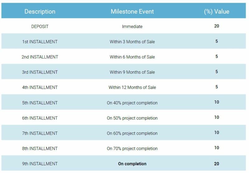The image size is (249, 173).
Task: Click the 4th INSTALLMENT cell
Action: [x=40, y=87]
